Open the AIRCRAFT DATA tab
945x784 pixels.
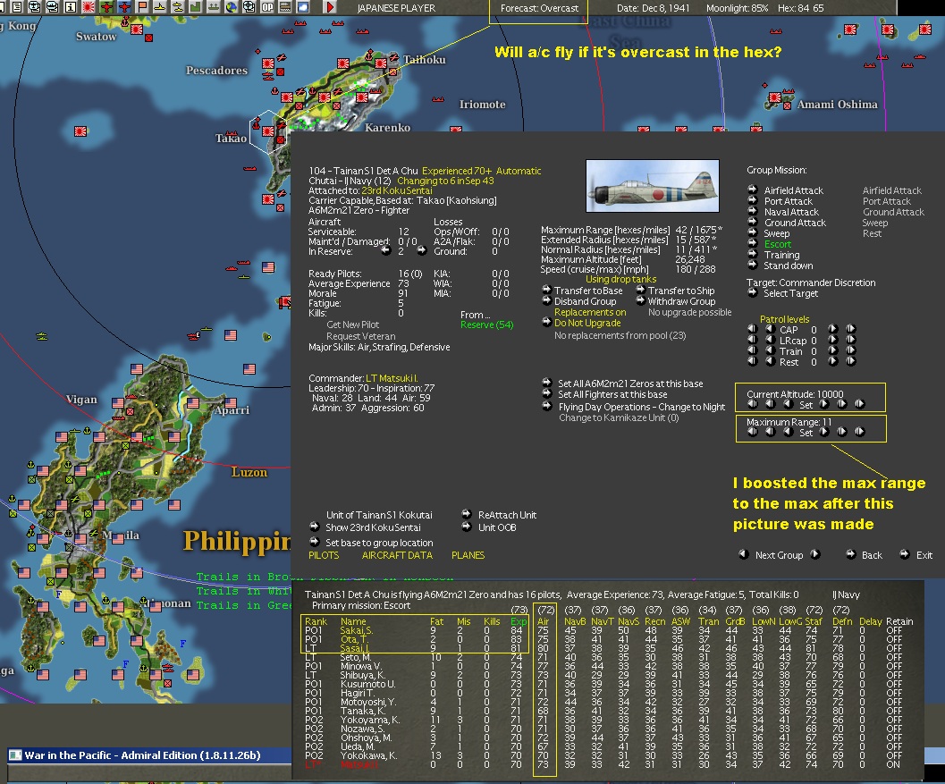coord(397,556)
